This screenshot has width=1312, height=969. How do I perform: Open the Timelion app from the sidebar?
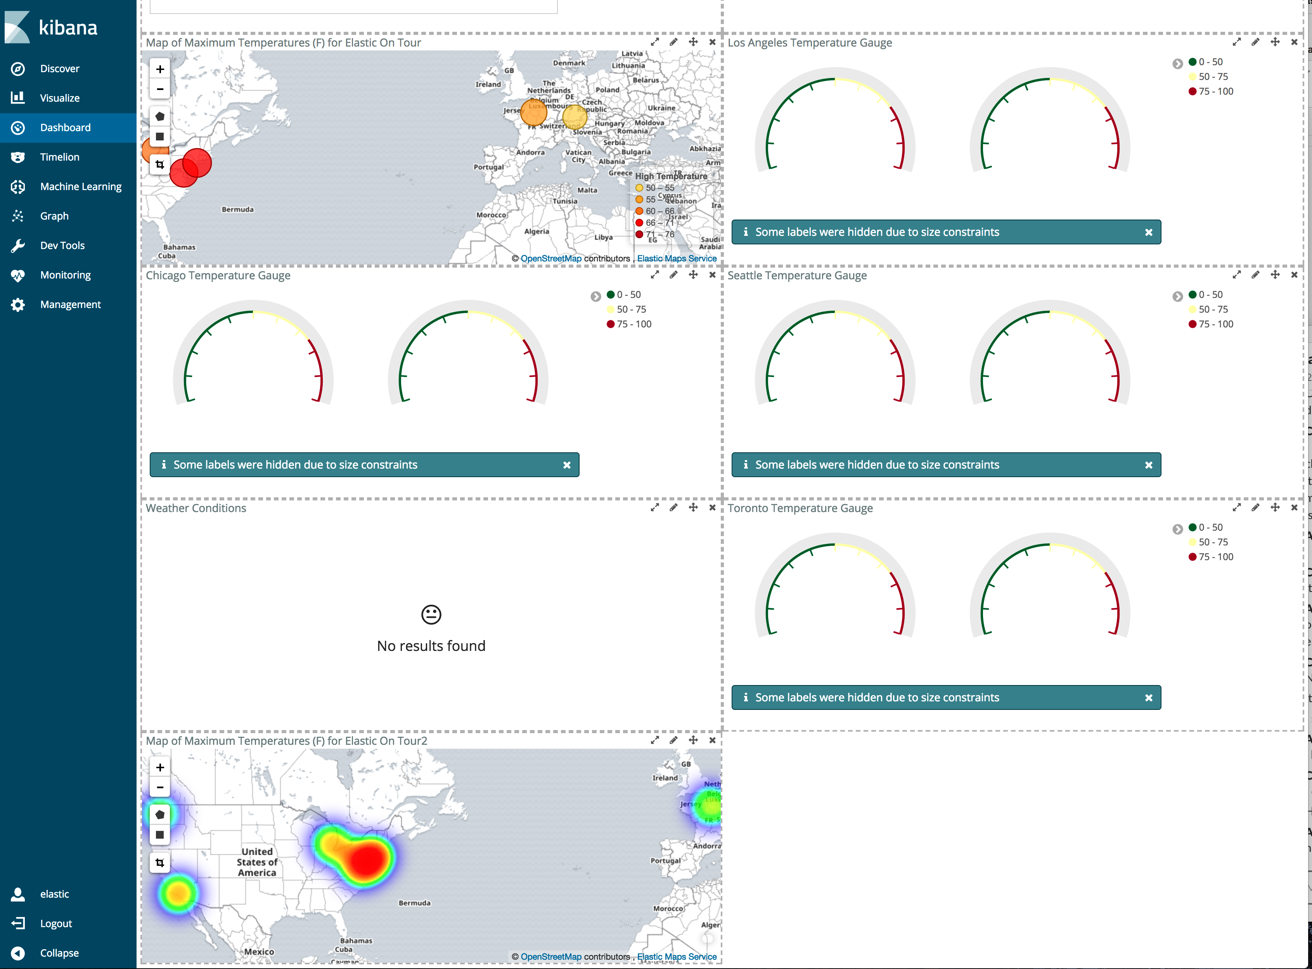[59, 157]
